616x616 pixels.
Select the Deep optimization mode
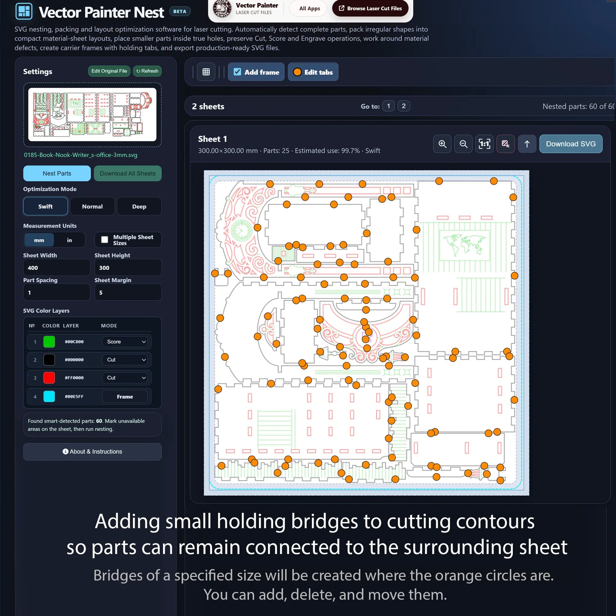(139, 206)
